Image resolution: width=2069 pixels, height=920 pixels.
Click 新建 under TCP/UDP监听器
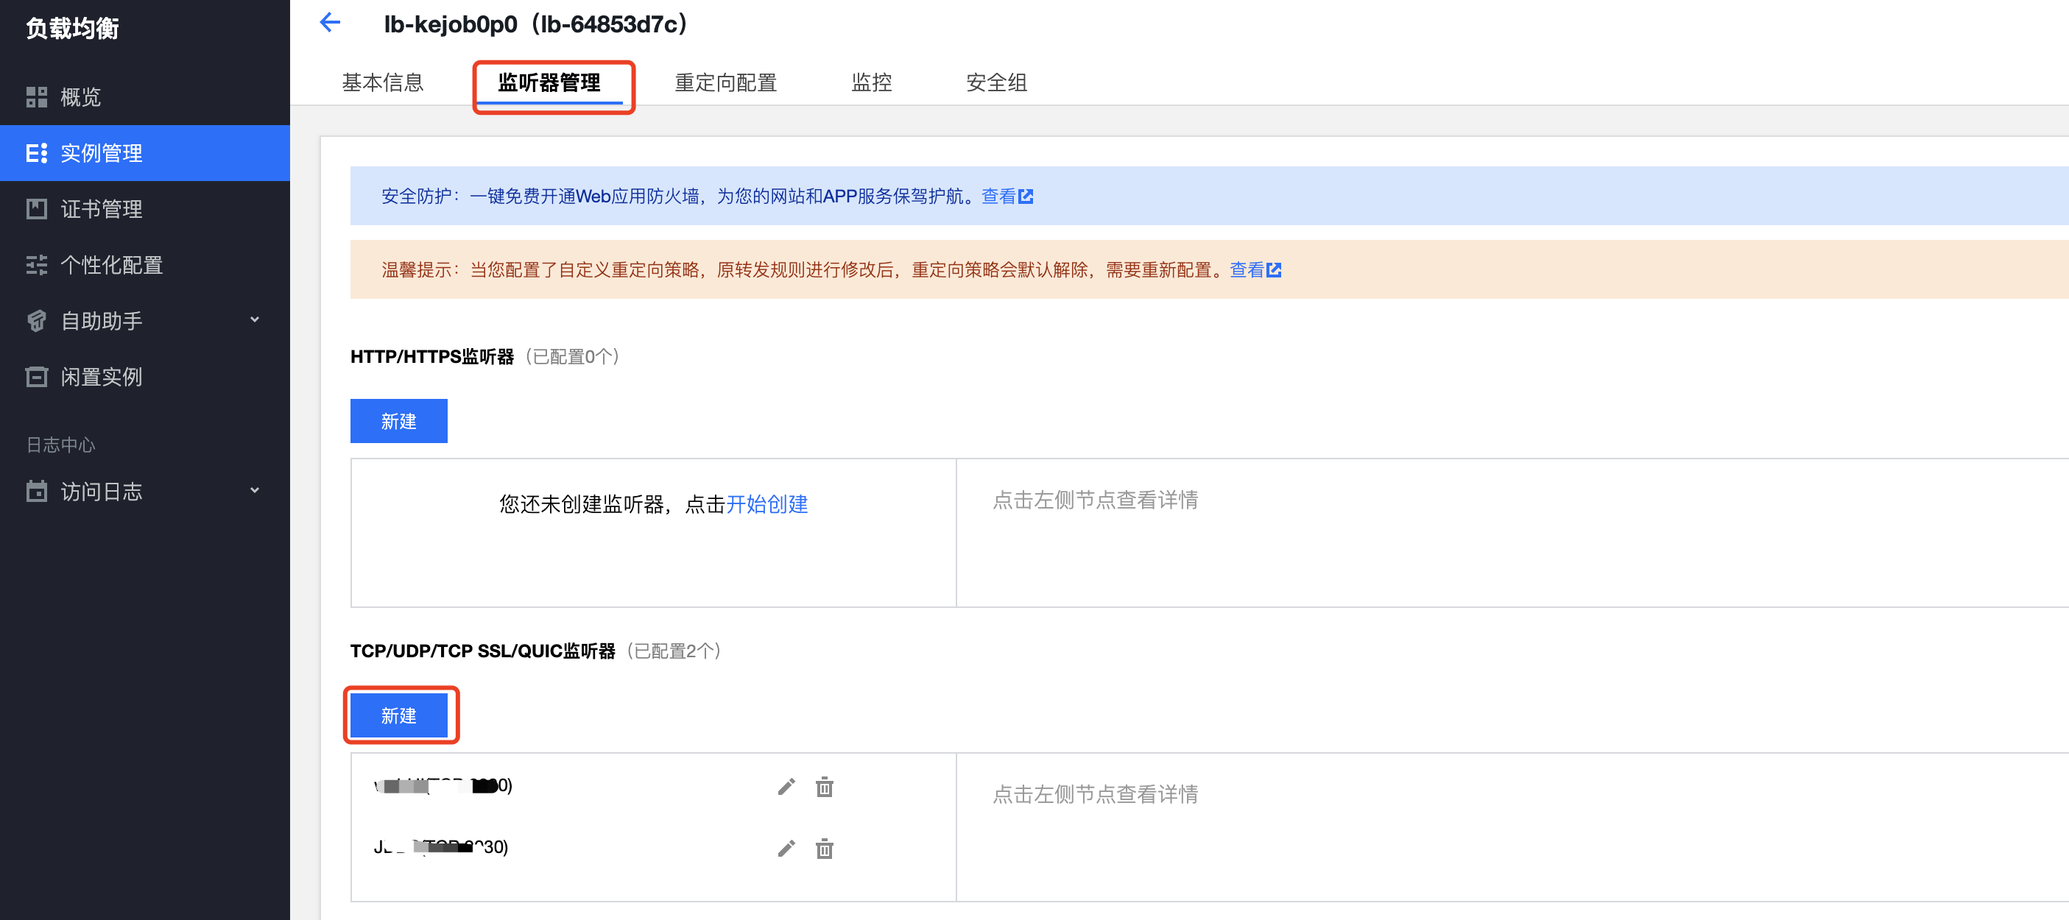[x=398, y=715]
